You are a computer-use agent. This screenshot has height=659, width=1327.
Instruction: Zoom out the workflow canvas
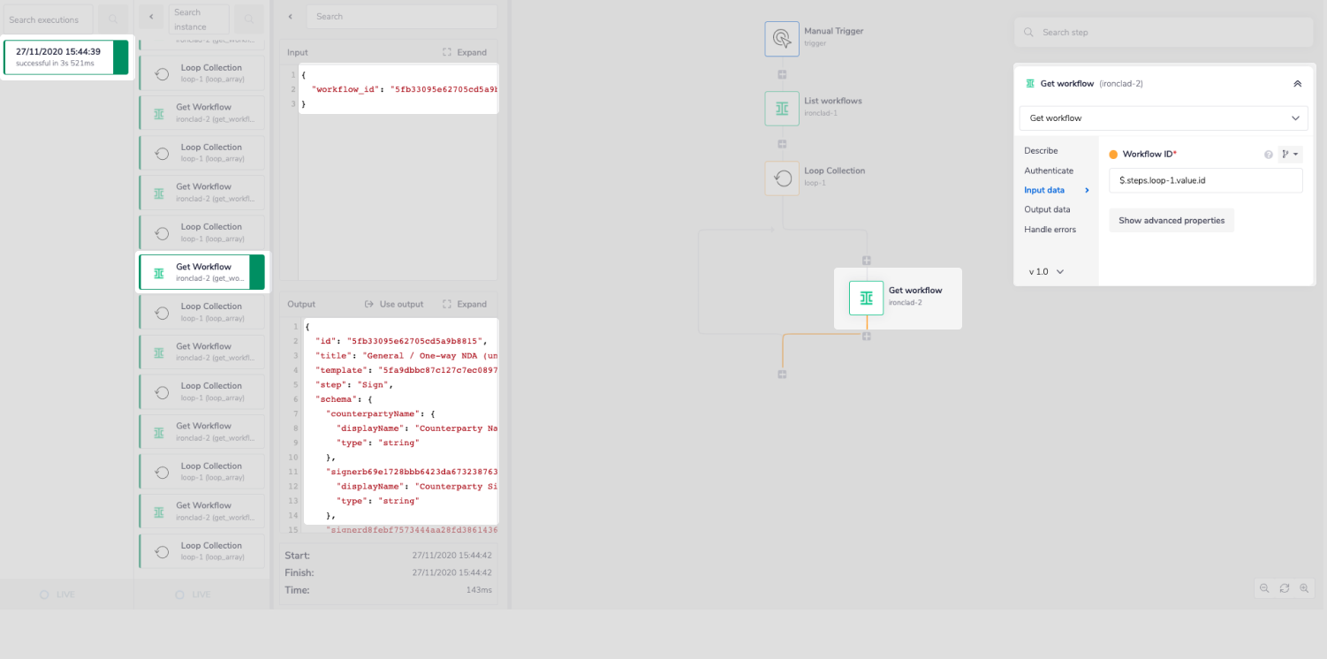coord(1264,588)
